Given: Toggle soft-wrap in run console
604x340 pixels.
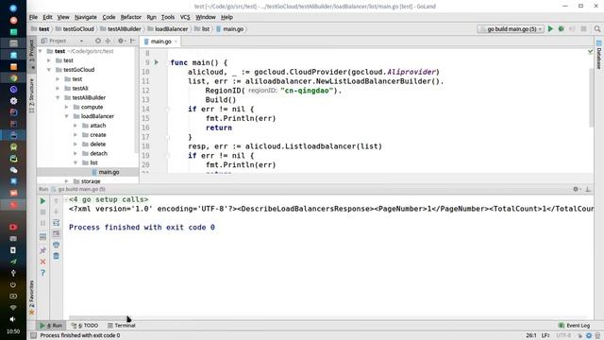Looking at the screenshot, I should 57,223.
